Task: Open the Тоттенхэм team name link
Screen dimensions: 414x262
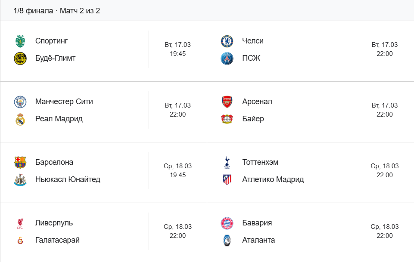Action: (260, 162)
